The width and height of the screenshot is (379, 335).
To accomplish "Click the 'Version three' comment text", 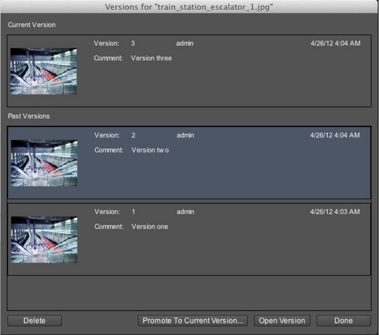I will click(x=151, y=58).
